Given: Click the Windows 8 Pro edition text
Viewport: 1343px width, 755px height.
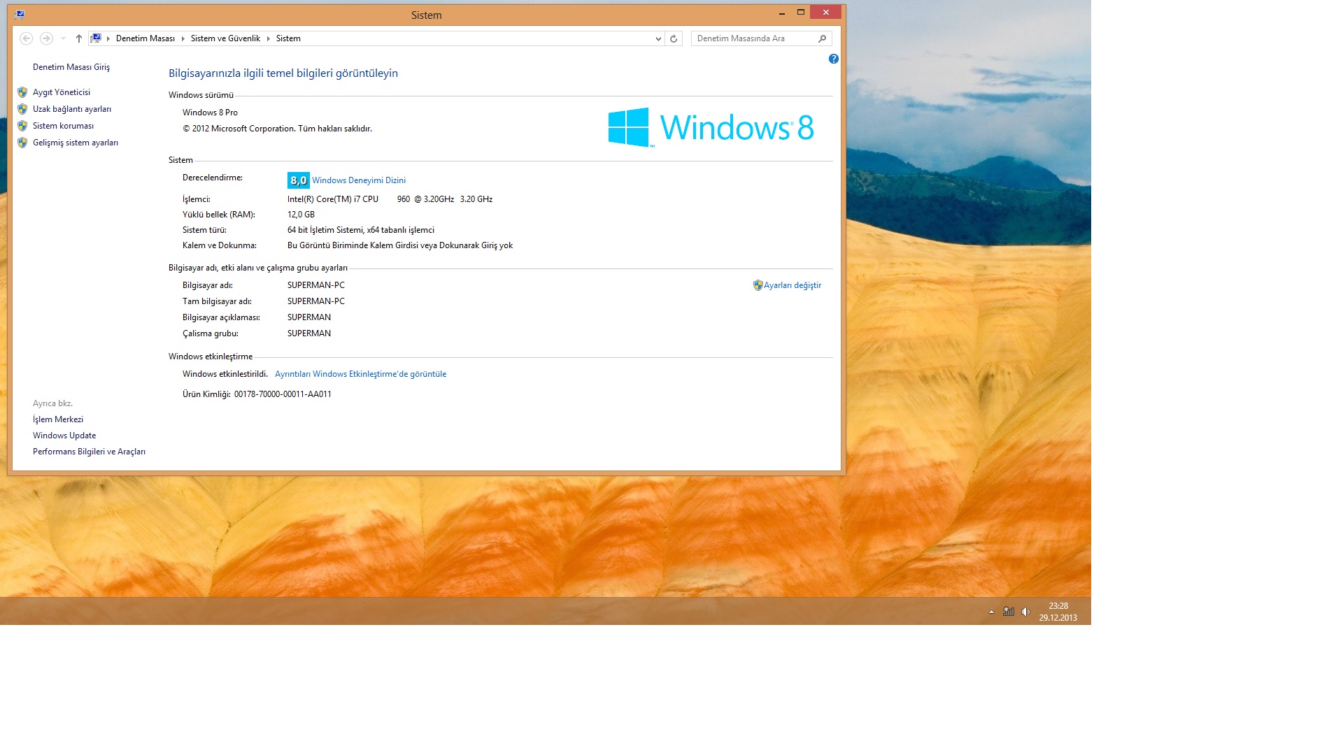Looking at the screenshot, I should pyautogui.click(x=210, y=113).
